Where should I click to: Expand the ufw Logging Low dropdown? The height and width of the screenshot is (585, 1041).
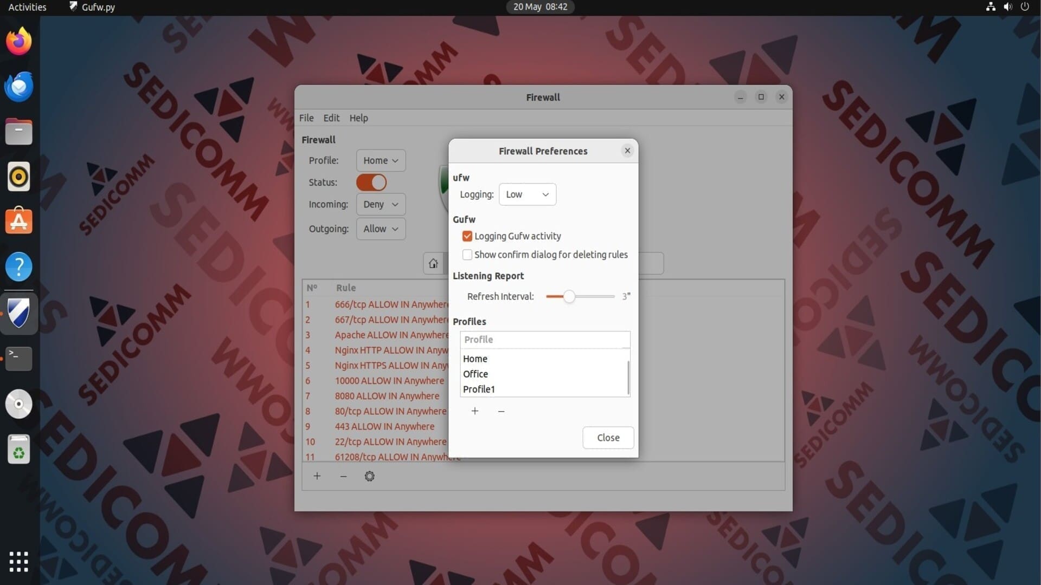click(528, 194)
